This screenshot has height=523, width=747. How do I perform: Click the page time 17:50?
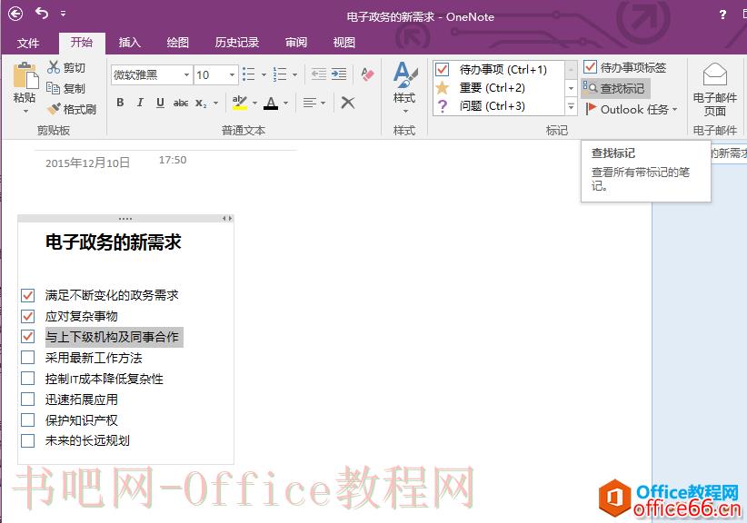tap(173, 160)
